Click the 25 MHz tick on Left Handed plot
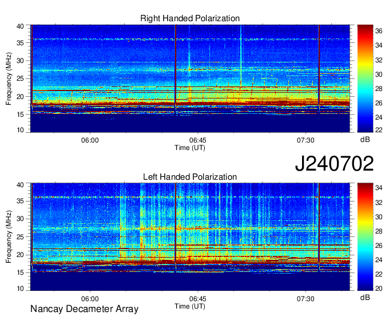Viewport: 389px width, 316px height. pyautogui.click(x=20, y=237)
